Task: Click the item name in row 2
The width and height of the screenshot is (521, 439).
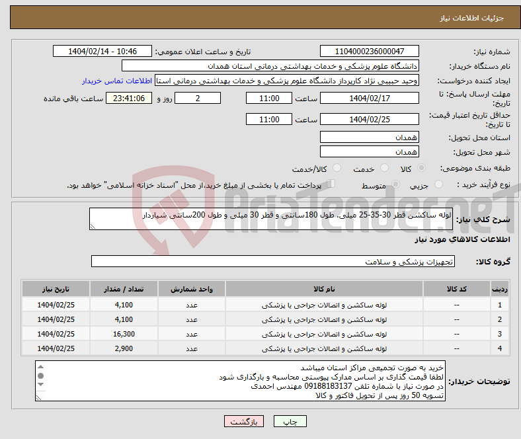Action: point(324,319)
